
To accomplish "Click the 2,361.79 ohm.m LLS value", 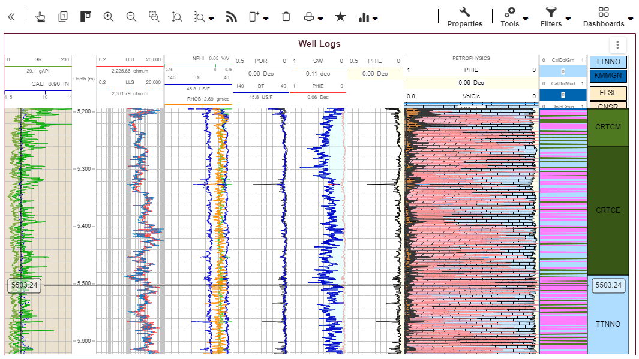I will click(x=130, y=93).
